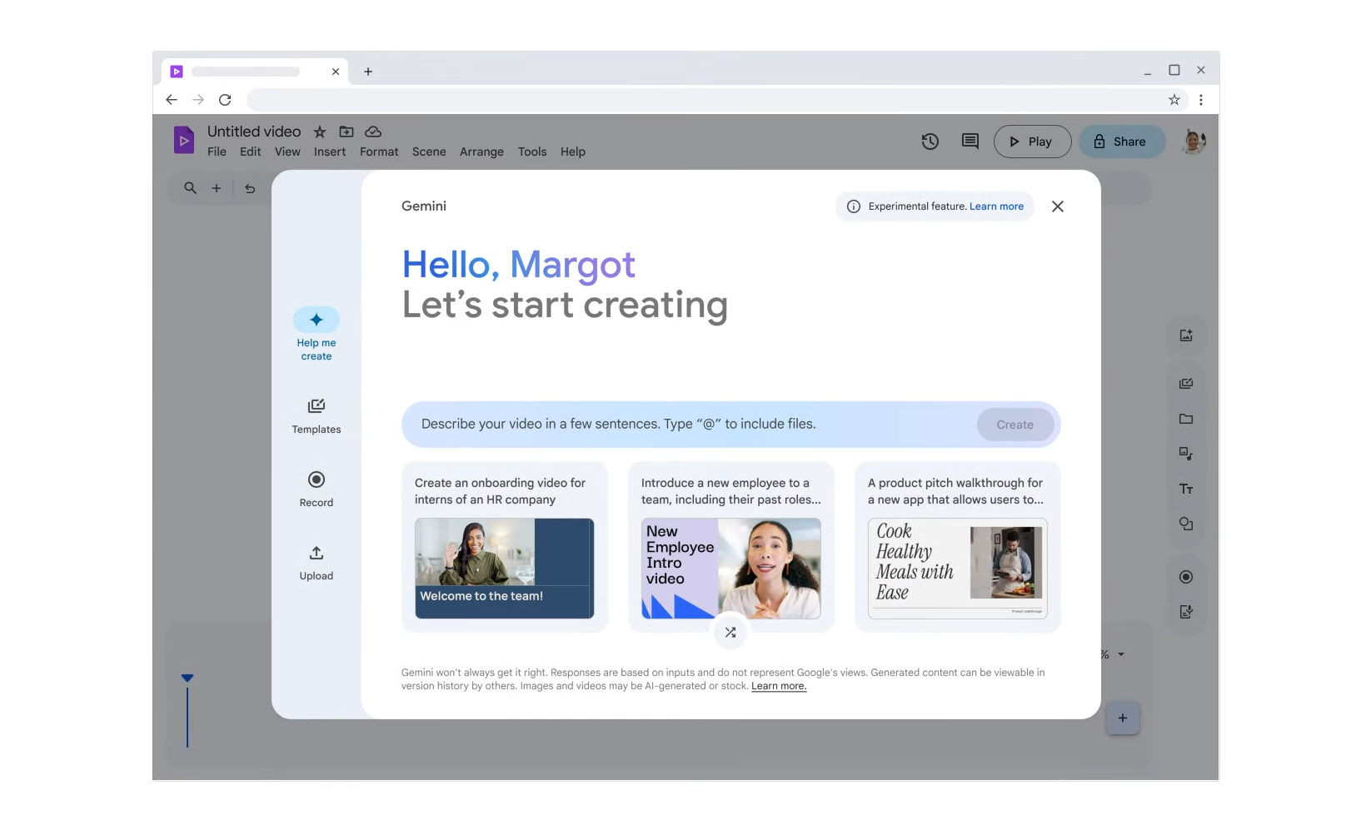Open the script icon in right sidebar
The image size is (1356, 820).
(1186, 612)
